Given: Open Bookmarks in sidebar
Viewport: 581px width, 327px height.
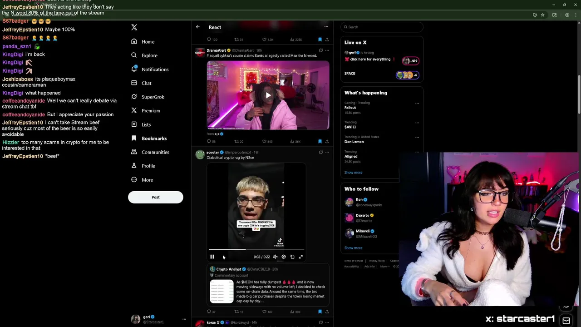Looking at the screenshot, I should [x=149, y=138].
